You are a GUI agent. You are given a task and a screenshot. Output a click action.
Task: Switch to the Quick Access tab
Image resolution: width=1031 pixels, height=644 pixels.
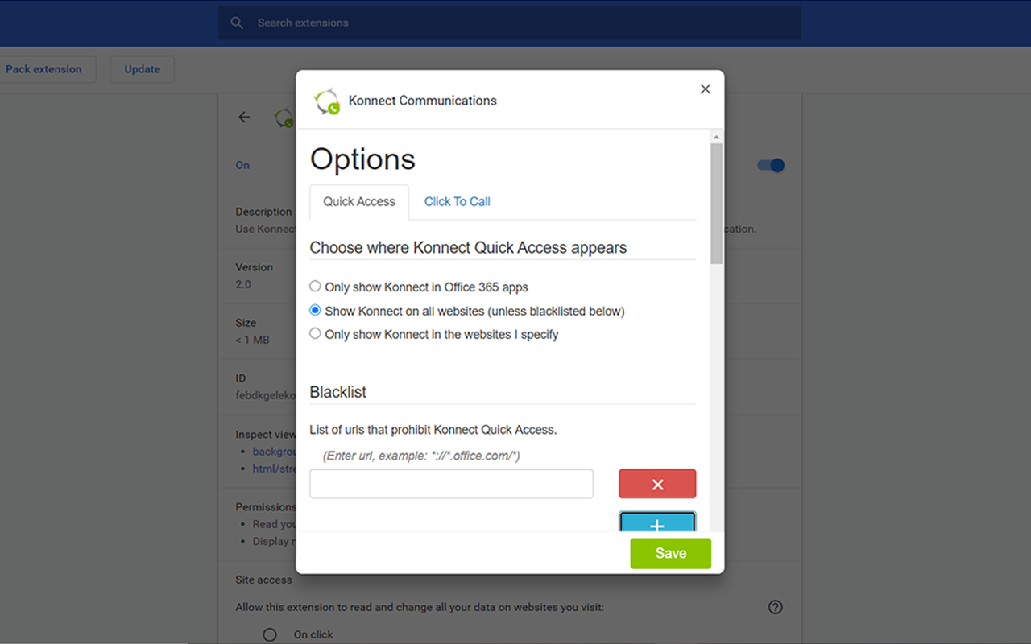(359, 202)
